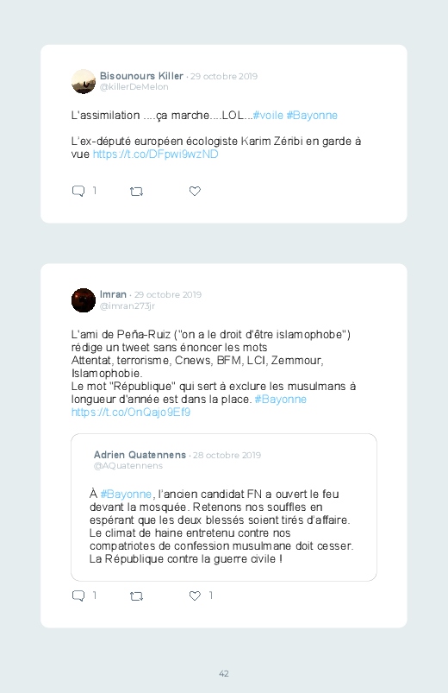Image resolution: width=448 pixels, height=693 pixels.
Task: Click heart icon on Imran's tweet
Action: click(x=195, y=595)
